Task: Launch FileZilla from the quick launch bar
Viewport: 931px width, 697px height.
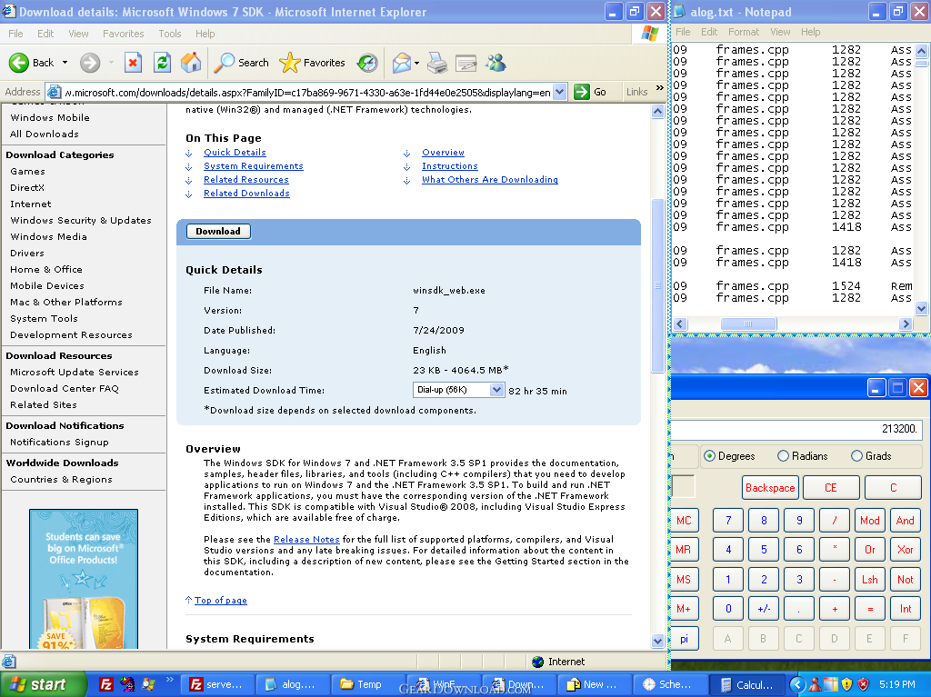Action: (105, 684)
